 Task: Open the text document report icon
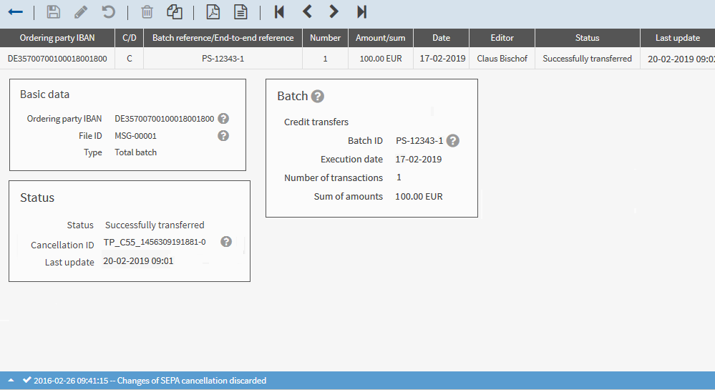241,12
